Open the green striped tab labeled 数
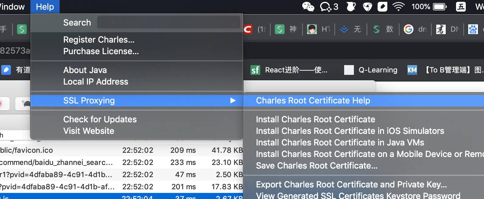This screenshot has width=484, height=199. 383,29
